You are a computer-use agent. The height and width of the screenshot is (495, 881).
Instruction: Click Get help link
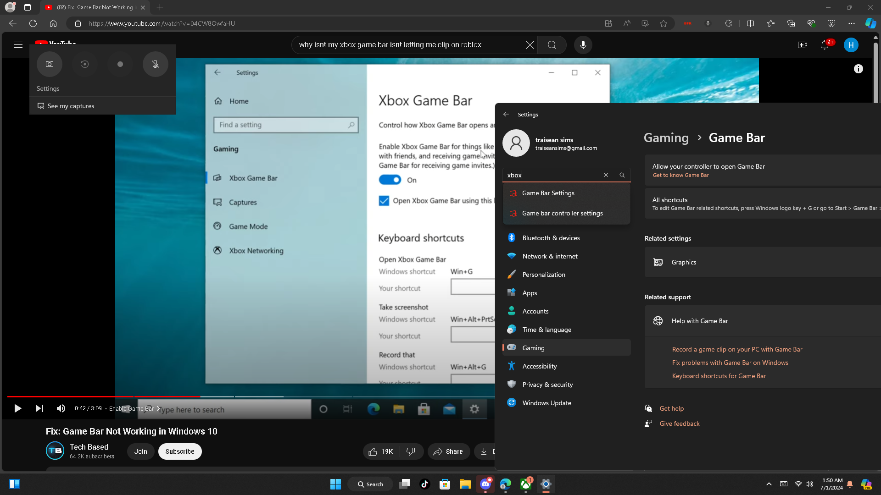(671, 408)
